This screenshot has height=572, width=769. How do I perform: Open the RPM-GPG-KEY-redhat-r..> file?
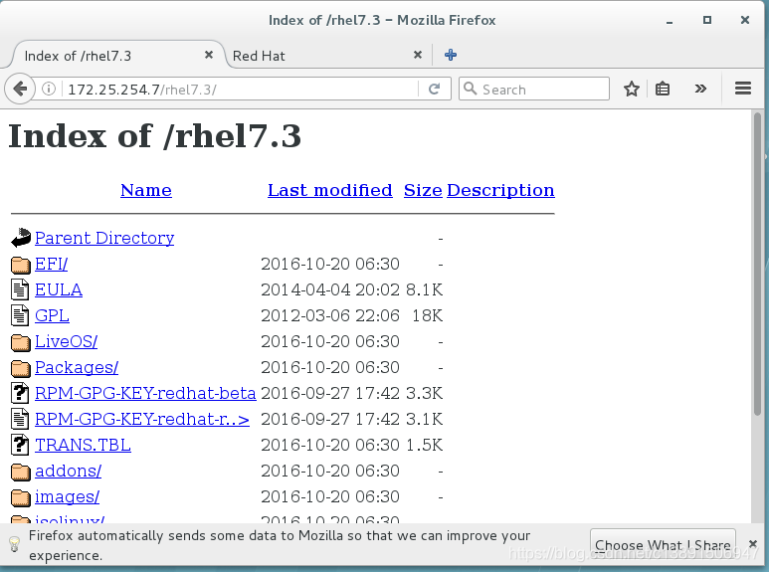click(x=142, y=420)
